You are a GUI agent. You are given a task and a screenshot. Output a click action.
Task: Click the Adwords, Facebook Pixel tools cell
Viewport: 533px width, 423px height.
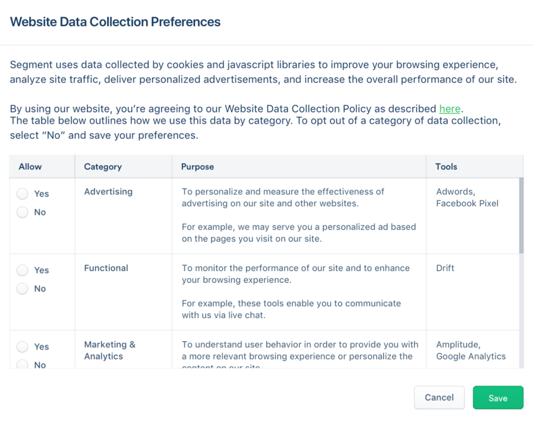tap(467, 197)
